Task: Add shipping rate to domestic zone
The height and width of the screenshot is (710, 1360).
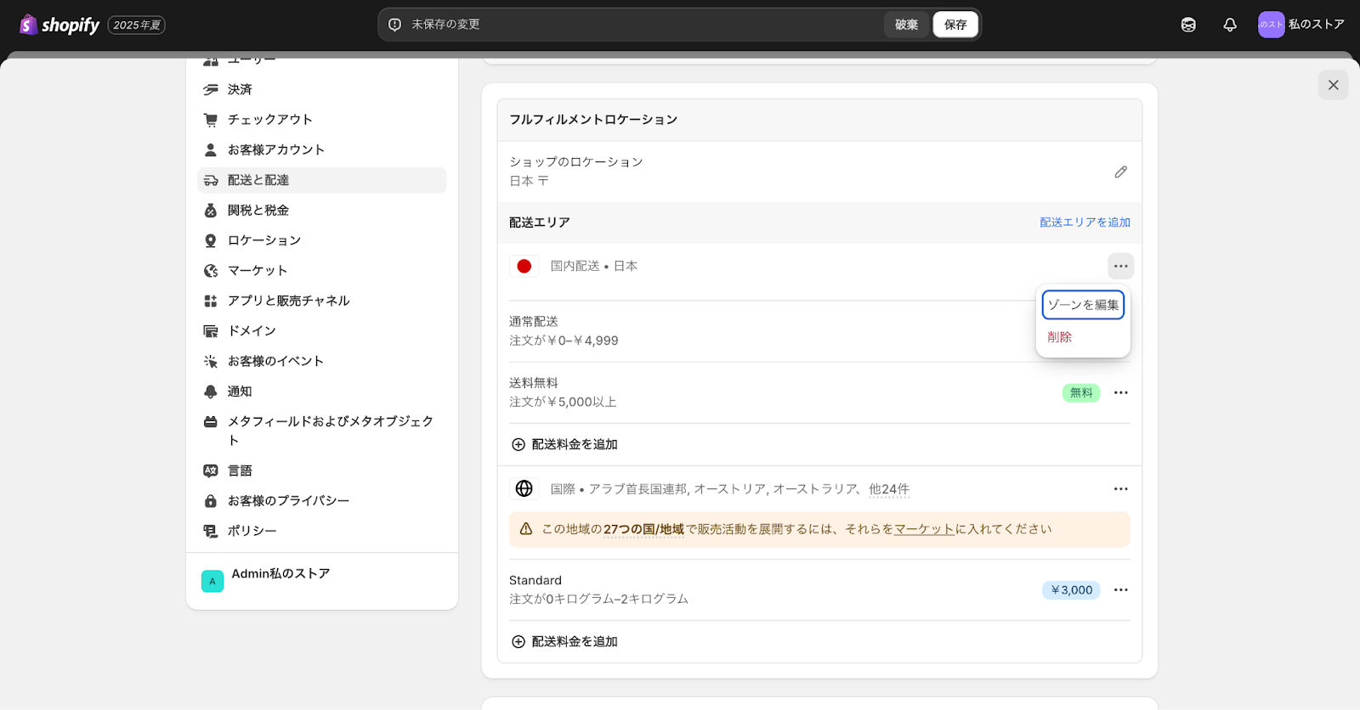Action: click(x=564, y=444)
